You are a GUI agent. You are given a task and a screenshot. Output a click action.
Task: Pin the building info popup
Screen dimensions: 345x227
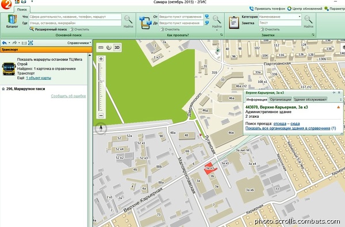coord(334,93)
